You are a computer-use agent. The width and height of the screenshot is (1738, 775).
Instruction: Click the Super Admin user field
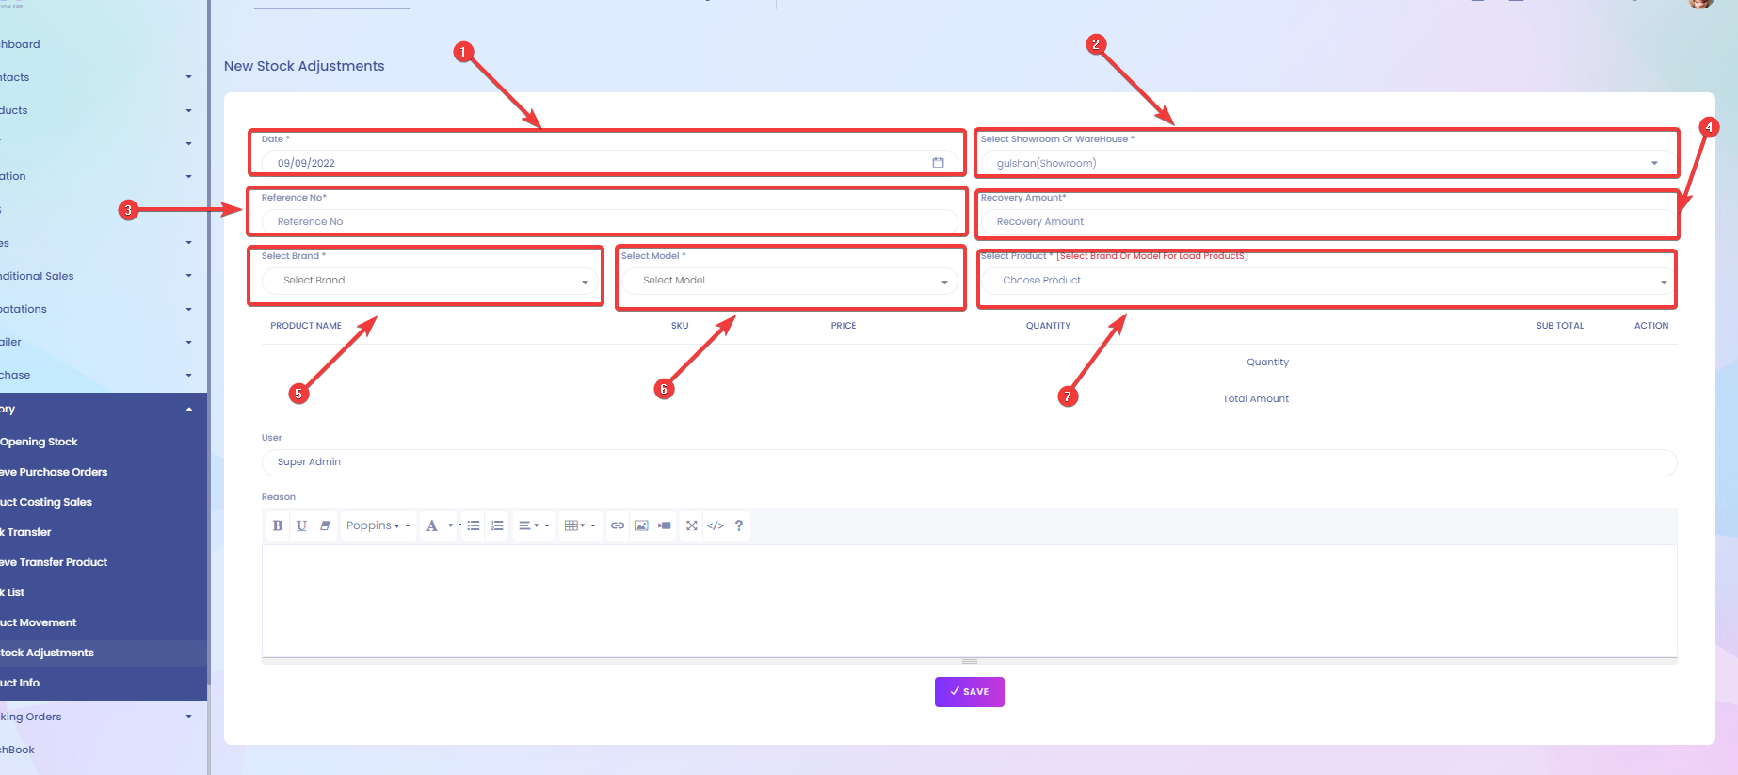click(969, 461)
